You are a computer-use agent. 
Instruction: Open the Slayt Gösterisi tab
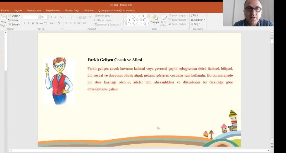tap(53, 11)
